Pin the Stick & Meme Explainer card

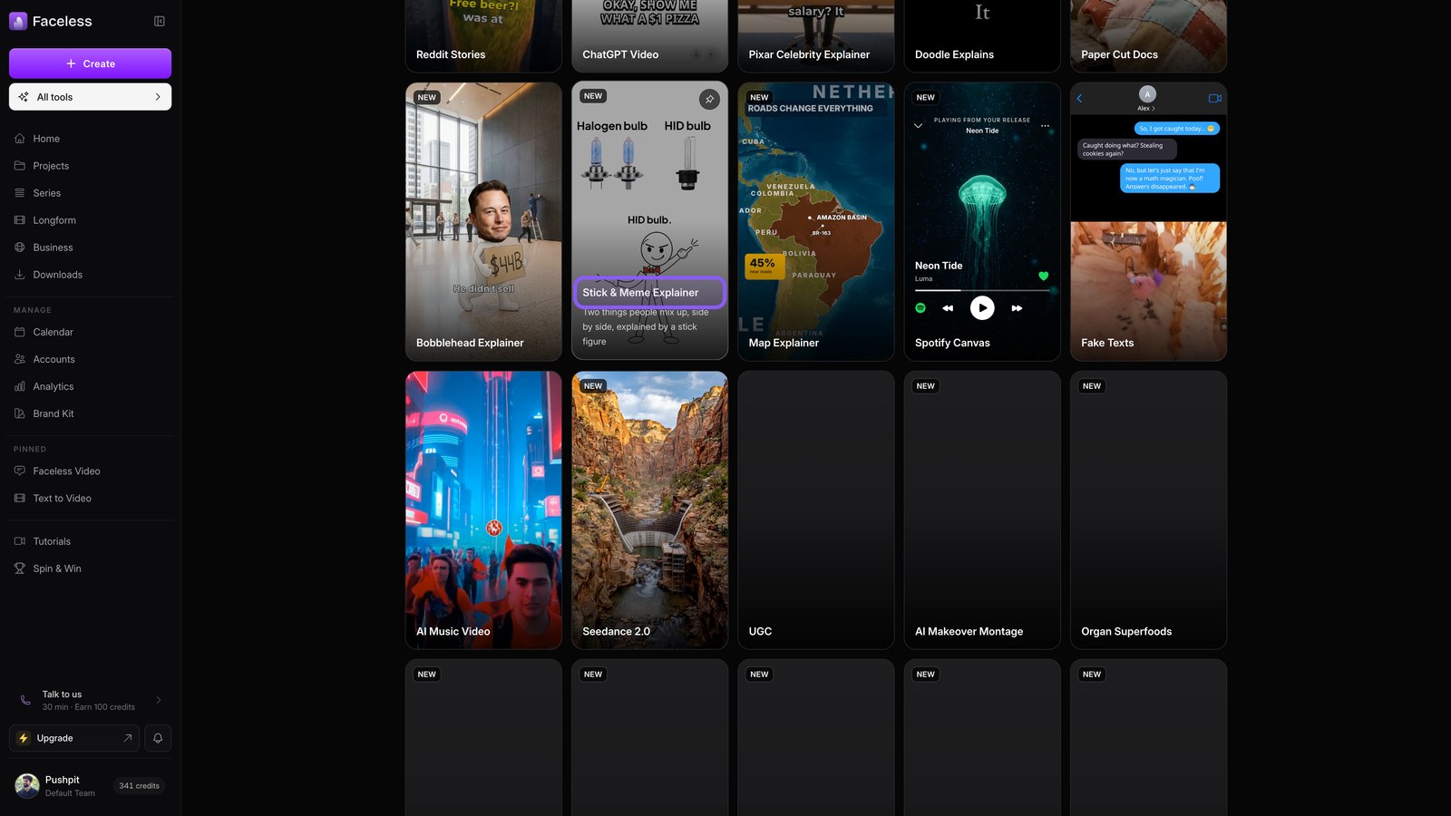point(709,99)
